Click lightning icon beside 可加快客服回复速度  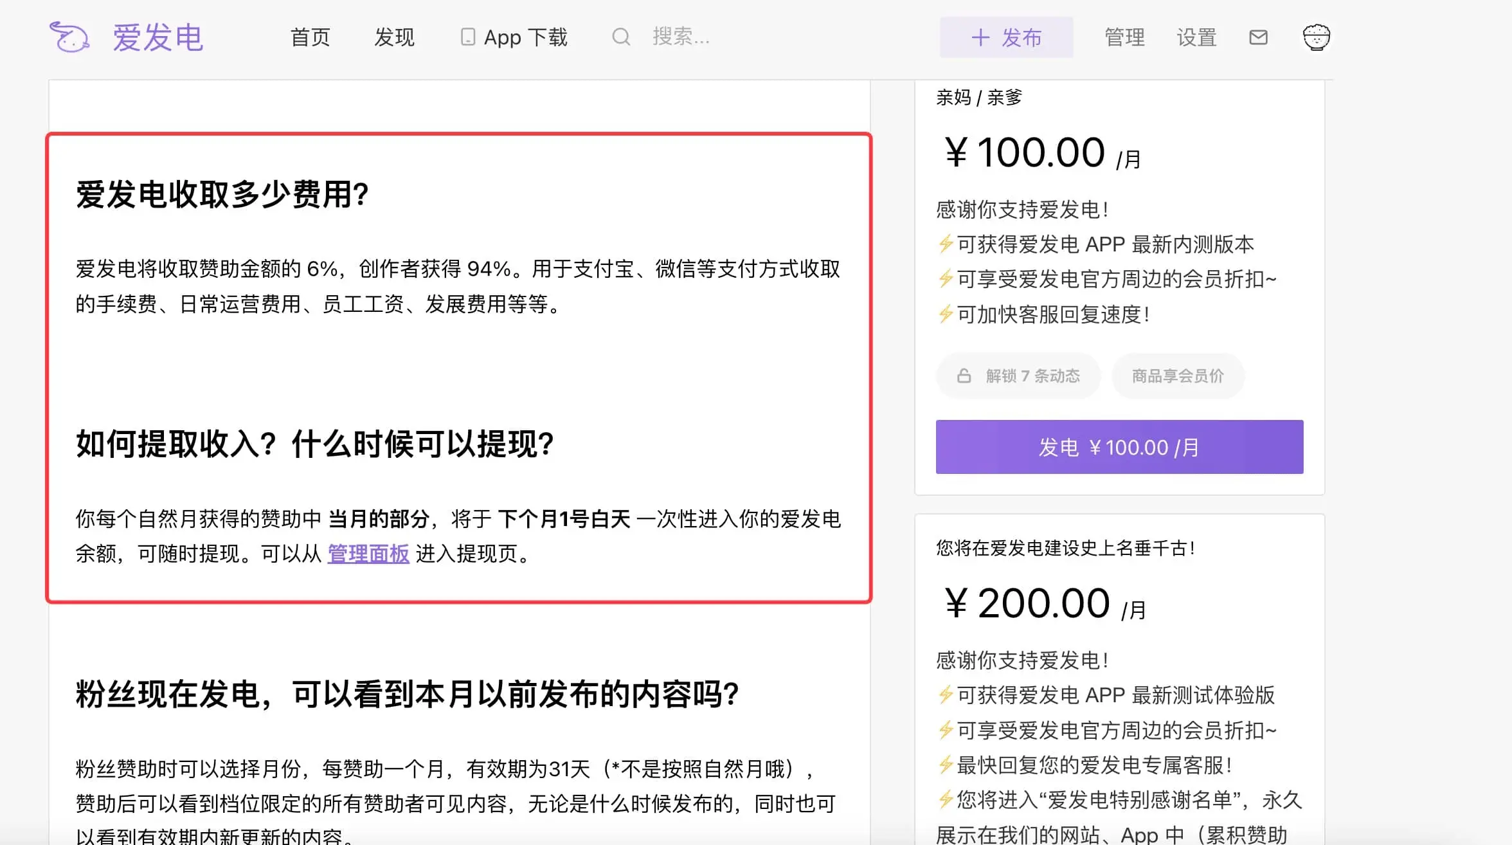tap(945, 314)
